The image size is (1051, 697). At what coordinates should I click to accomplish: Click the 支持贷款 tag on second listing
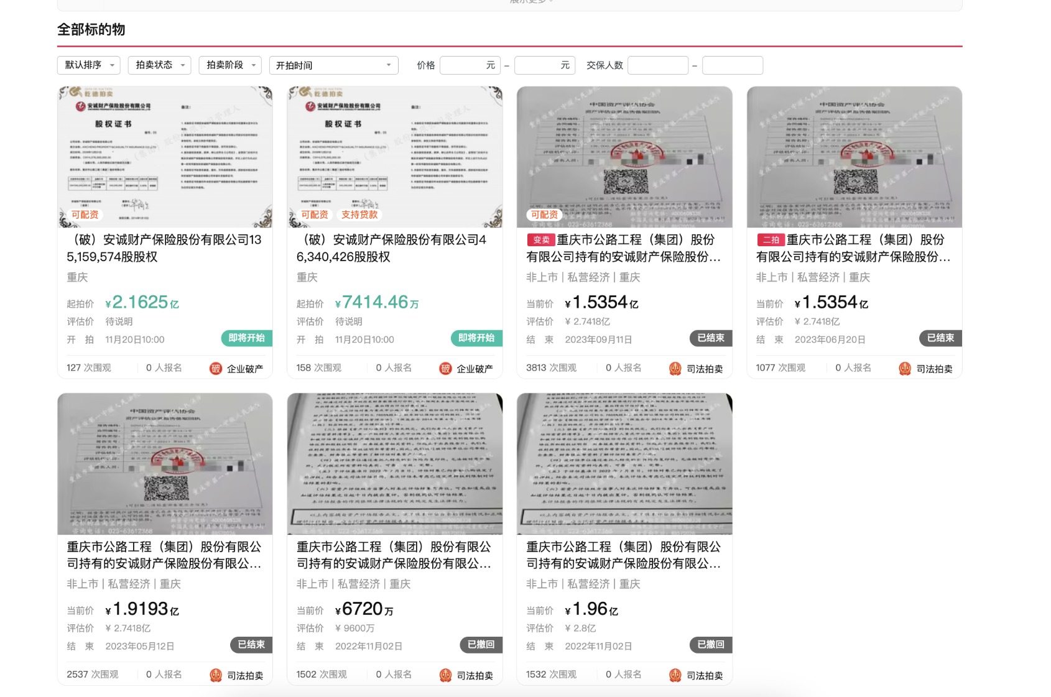(359, 215)
